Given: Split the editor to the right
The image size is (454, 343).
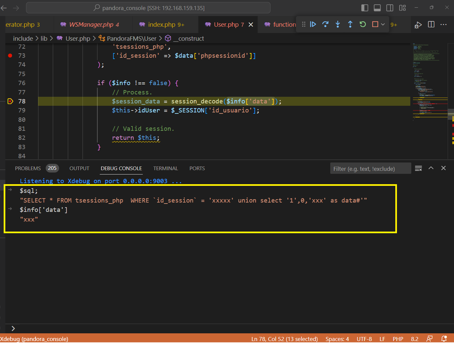Looking at the screenshot, I should [x=431, y=24].
